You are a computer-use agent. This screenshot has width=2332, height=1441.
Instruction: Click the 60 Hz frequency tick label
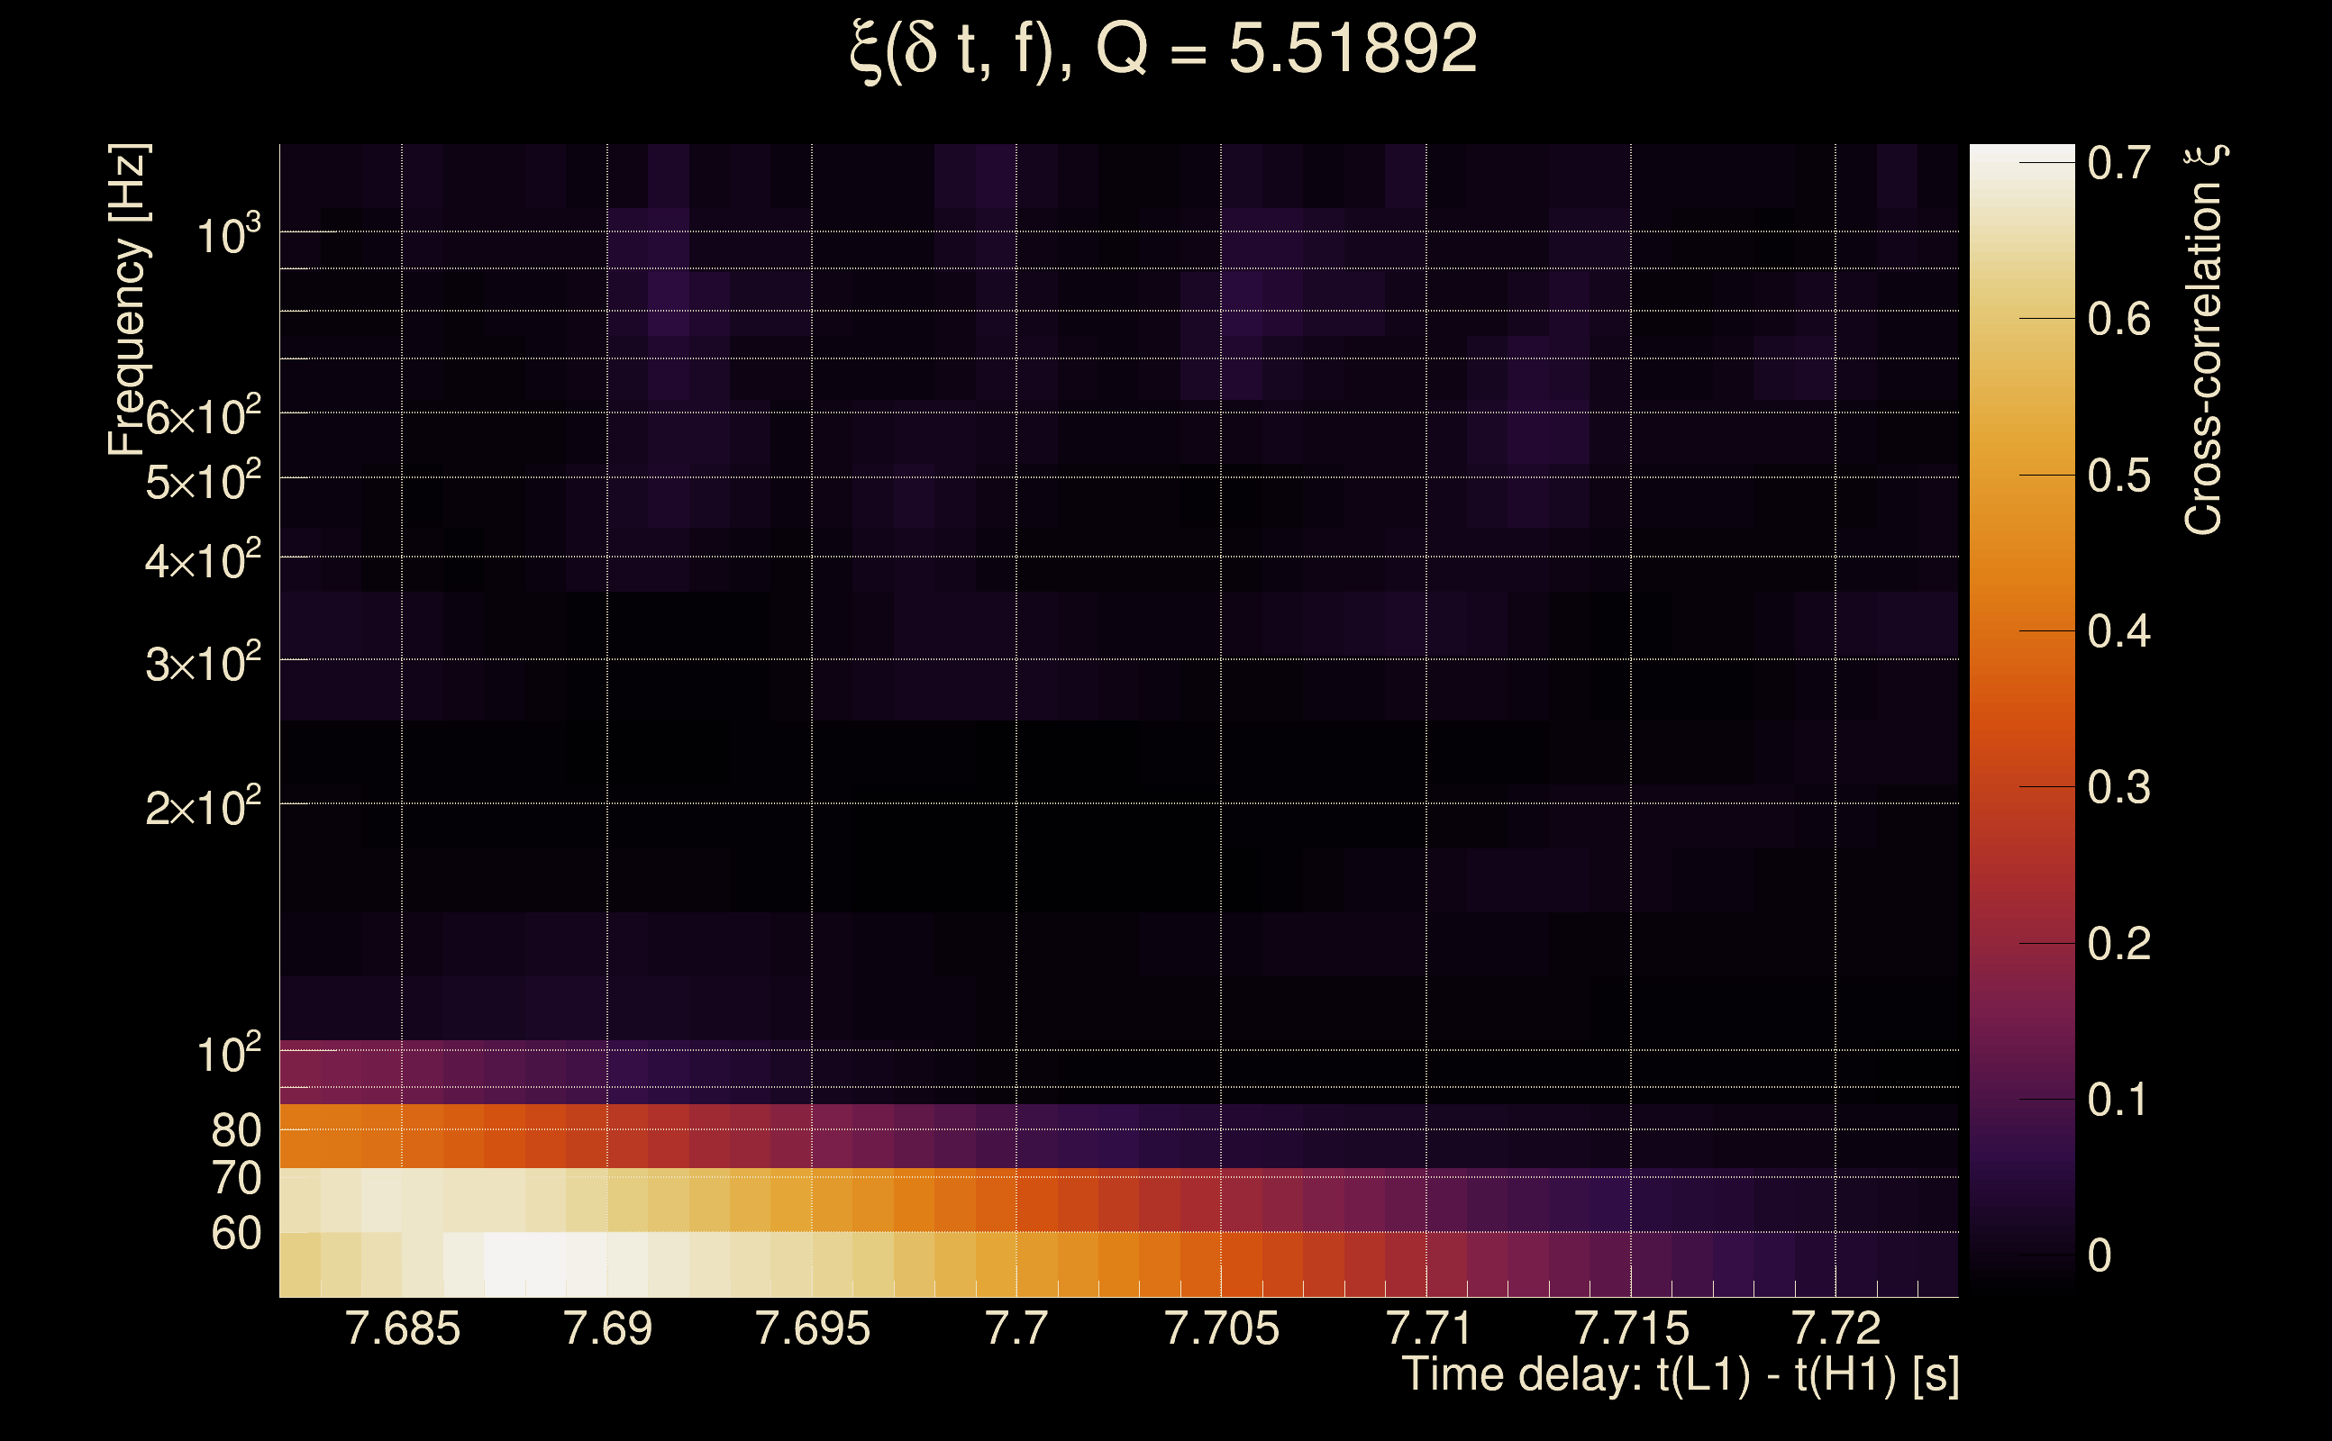235,1234
